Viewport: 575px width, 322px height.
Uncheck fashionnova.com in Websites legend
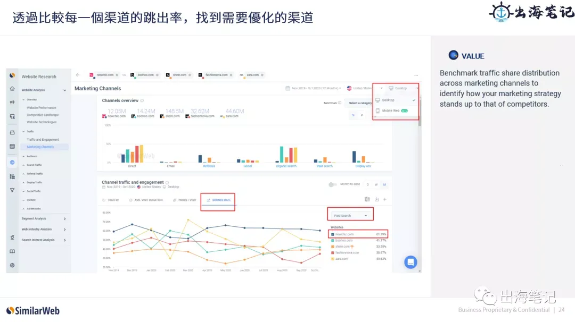pos(333,252)
